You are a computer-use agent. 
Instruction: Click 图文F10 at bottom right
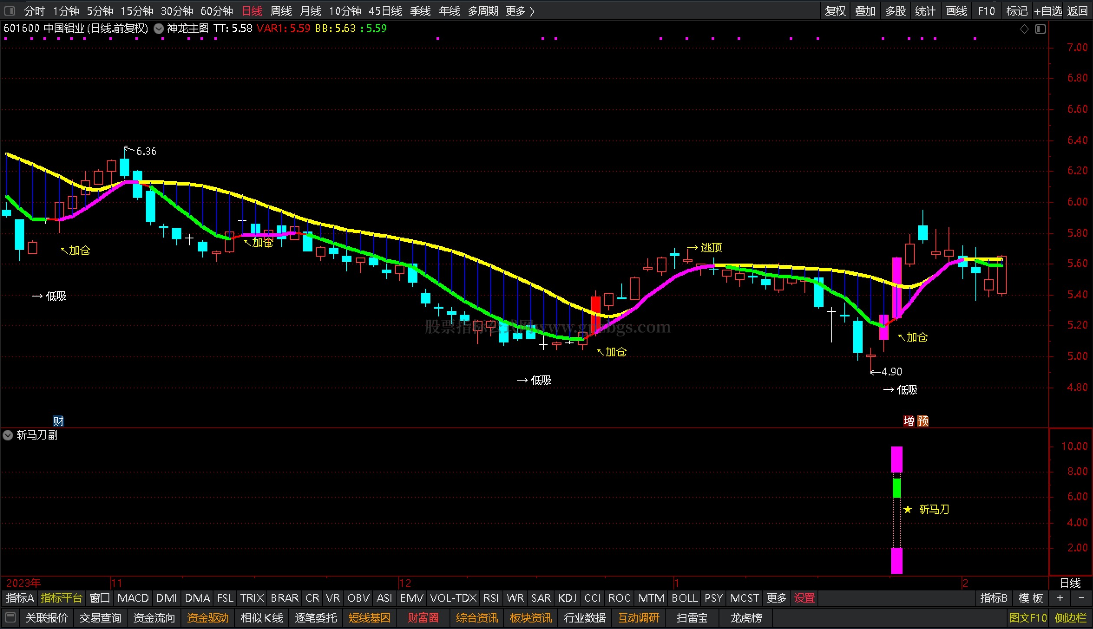tap(1028, 617)
